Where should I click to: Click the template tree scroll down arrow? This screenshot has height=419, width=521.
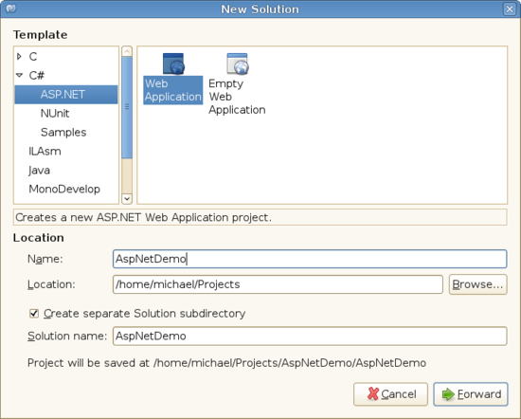[x=127, y=198]
